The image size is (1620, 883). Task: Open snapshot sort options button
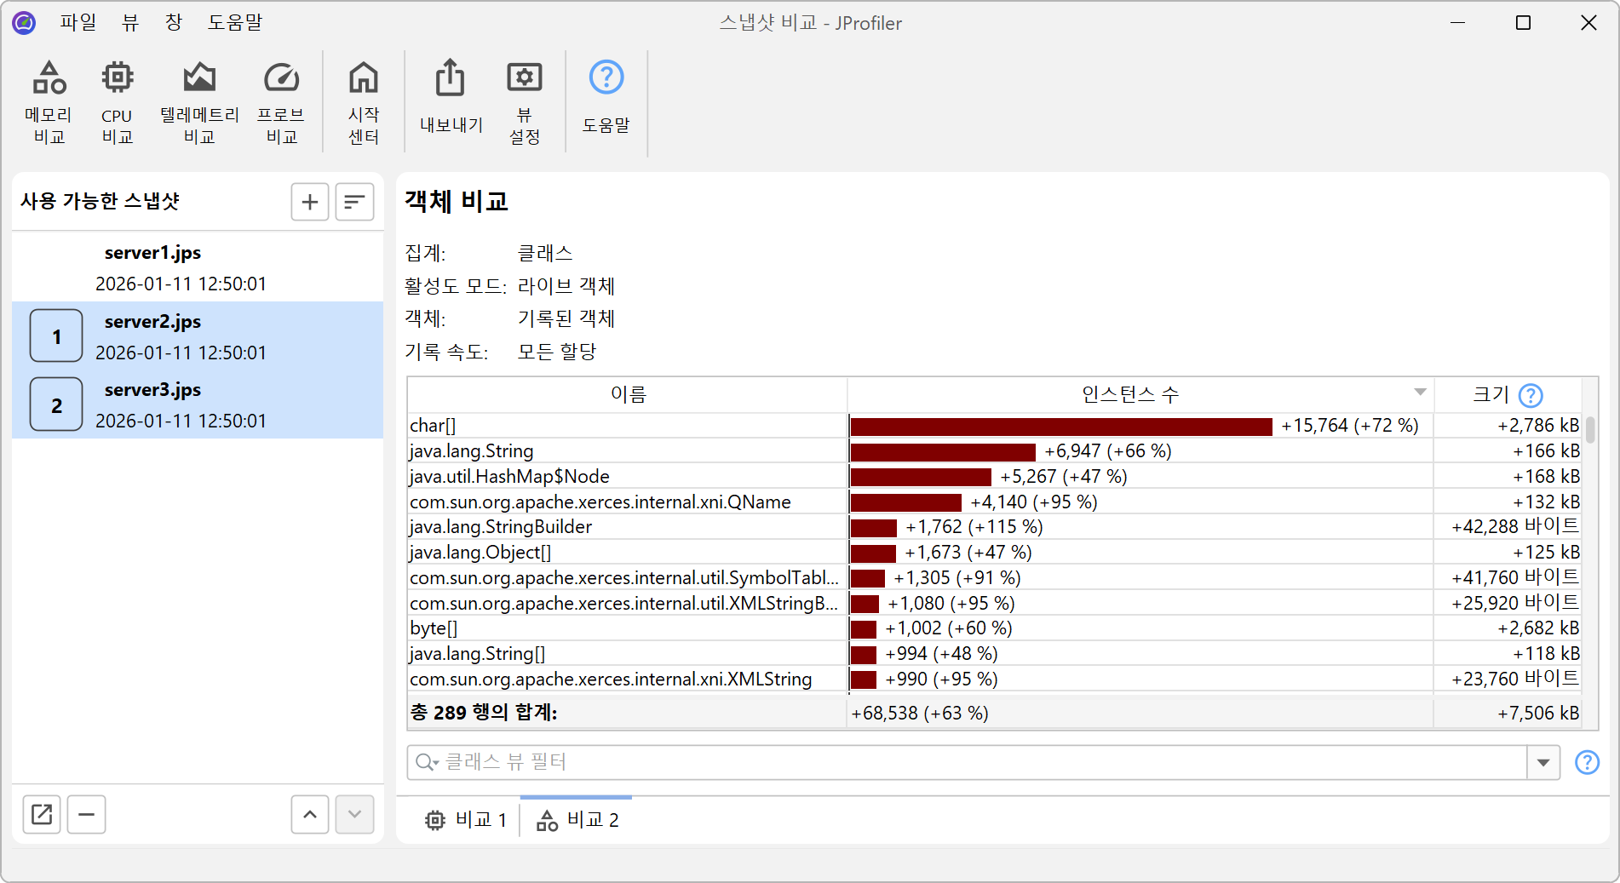tap(354, 202)
